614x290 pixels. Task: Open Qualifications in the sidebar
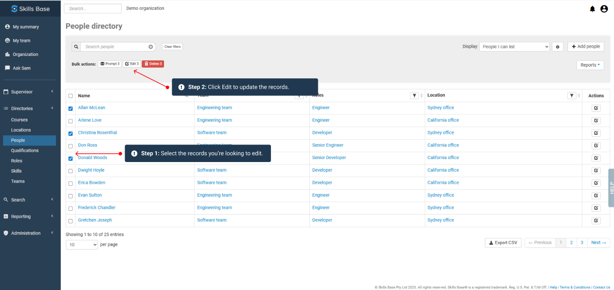pyautogui.click(x=25, y=150)
